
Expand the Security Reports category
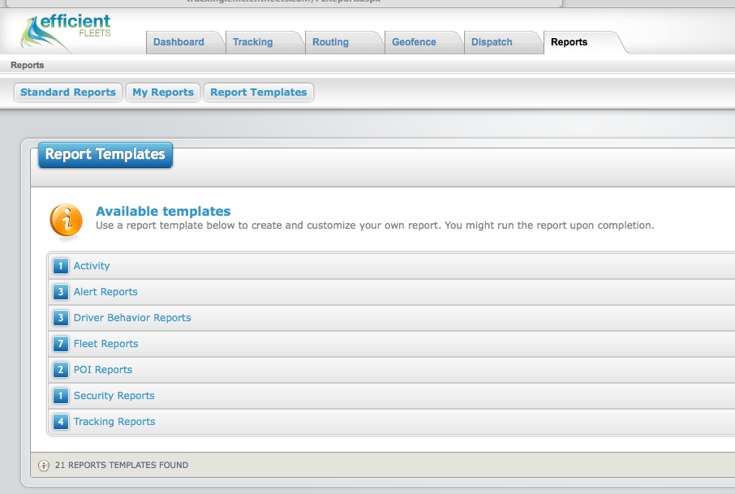114,396
